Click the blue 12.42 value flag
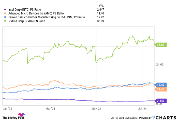 [x=161, y=85]
